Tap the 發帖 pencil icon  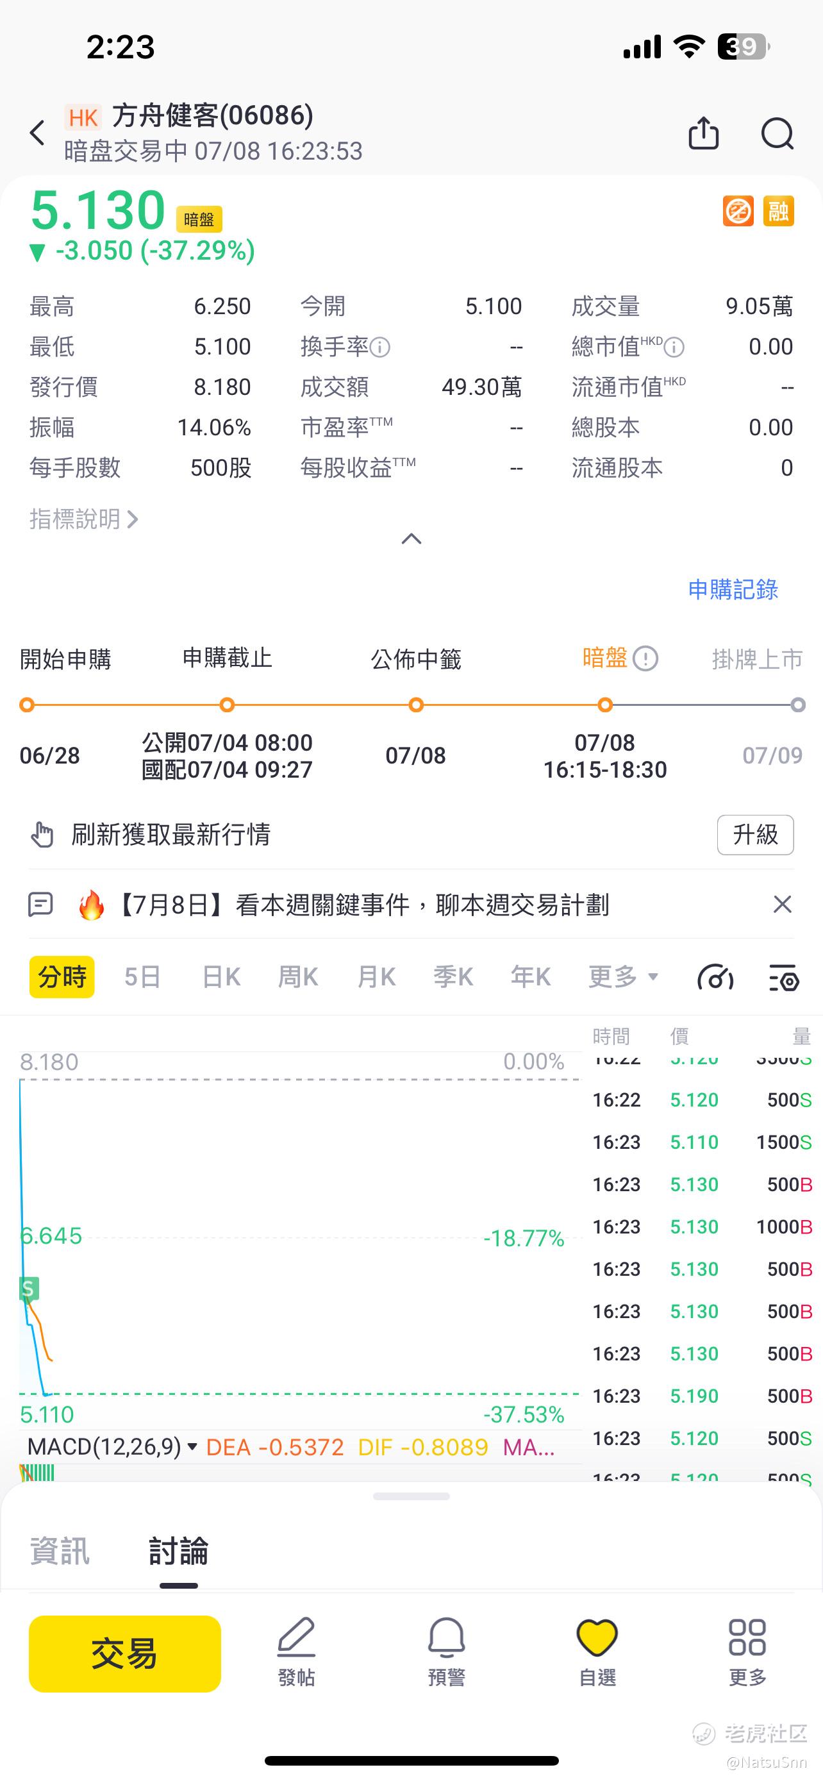click(x=296, y=1637)
